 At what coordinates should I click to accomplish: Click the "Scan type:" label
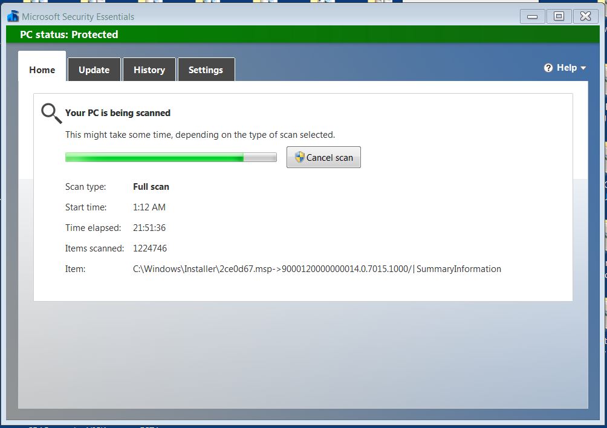[86, 187]
